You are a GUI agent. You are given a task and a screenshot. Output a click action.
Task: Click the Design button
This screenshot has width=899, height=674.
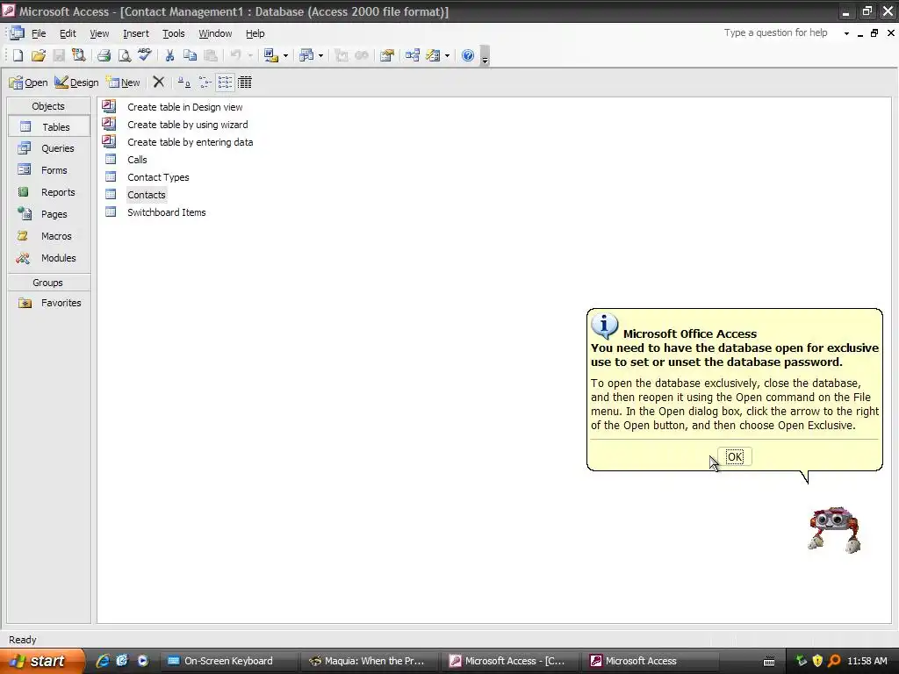(76, 82)
